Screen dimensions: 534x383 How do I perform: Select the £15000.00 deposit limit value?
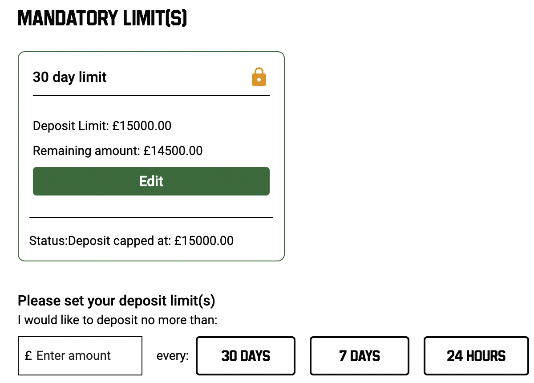(142, 126)
